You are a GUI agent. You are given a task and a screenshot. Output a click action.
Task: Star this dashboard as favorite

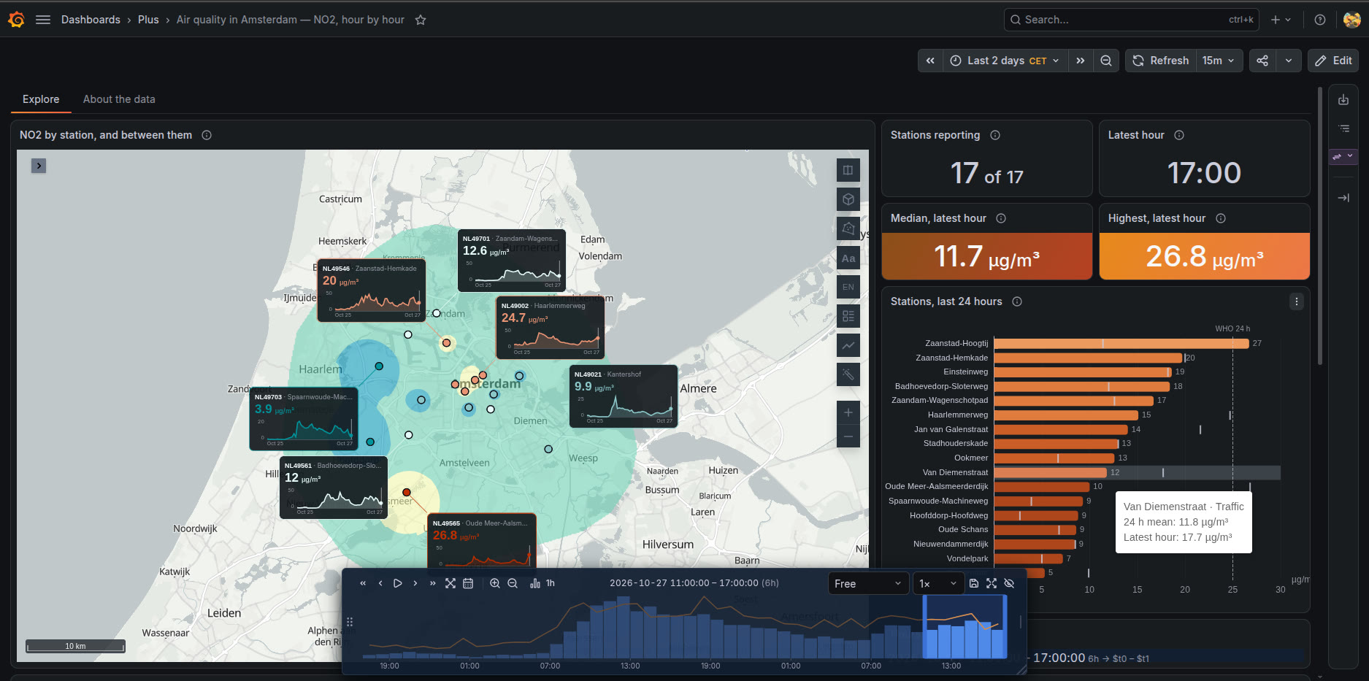pyautogui.click(x=421, y=20)
